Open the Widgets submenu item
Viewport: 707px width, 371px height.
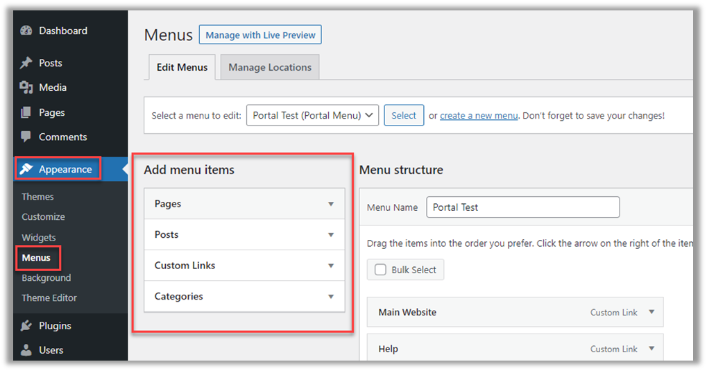coord(39,237)
